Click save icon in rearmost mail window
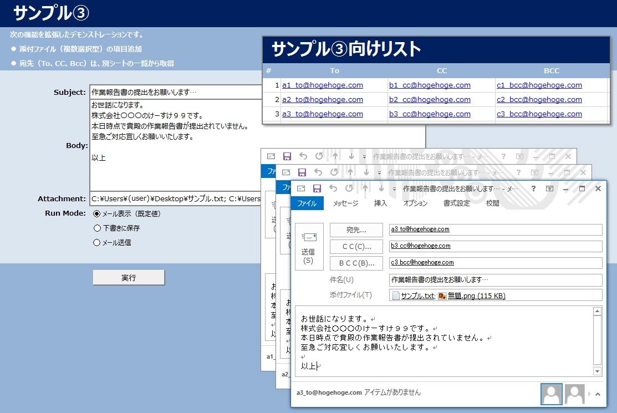 point(287,156)
